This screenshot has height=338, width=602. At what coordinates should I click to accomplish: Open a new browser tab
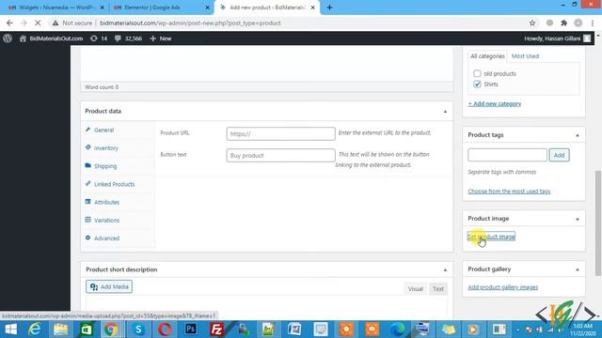[329, 8]
